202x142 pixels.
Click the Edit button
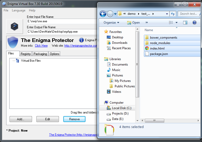48,119
